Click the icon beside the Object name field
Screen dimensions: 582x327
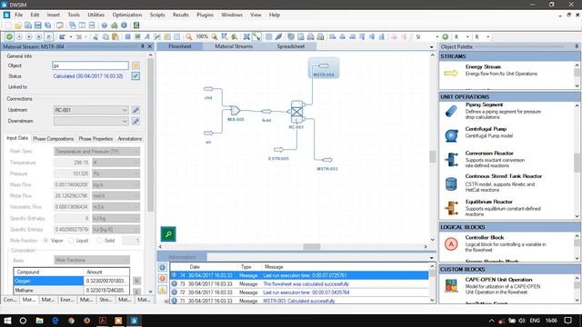coord(135,65)
